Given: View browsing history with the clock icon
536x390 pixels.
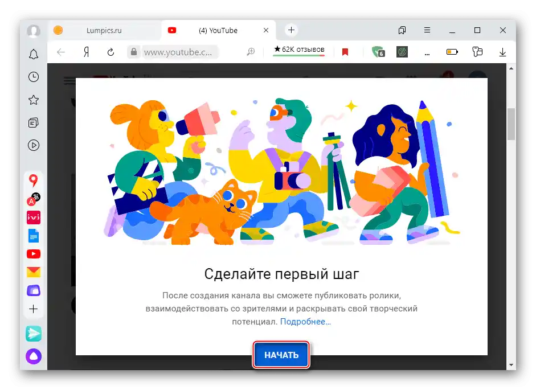Looking at the screenshot, I should coord(33,77).
